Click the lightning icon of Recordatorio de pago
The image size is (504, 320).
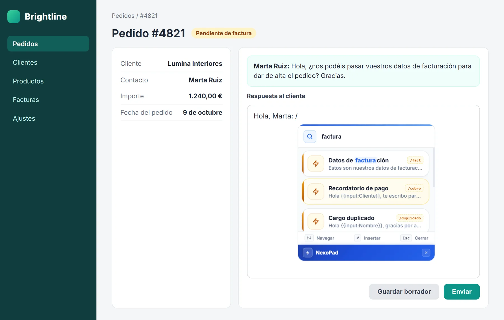click(x=316, y=191)
